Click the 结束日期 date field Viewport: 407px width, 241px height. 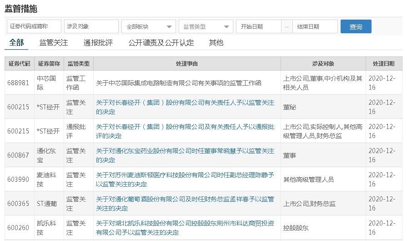coord(315,27)
